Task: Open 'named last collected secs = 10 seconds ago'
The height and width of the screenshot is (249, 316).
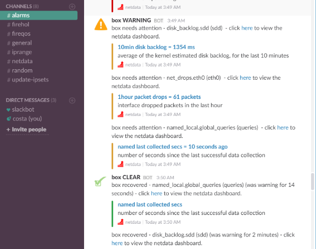Action: (x=173, y=147)
